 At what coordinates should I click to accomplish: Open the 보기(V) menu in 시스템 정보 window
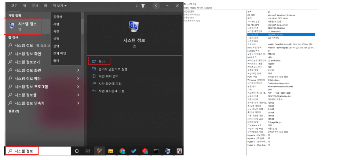200,8
